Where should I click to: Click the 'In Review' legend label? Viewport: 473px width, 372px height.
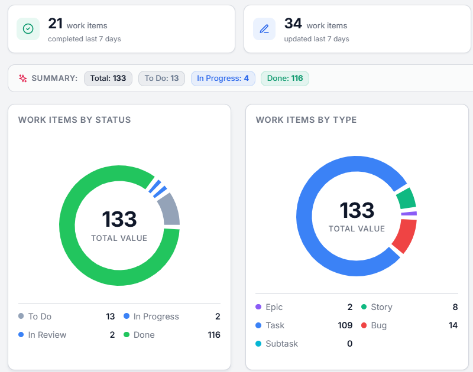pyautogui.click(x=47, y=335)
